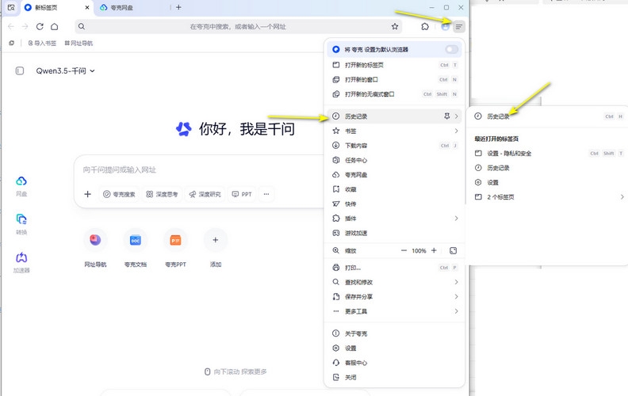This screenshot has height=396, width=628.
Task: Open 加速器 accelerator in left sidebar
Action: tap(21, 262)
